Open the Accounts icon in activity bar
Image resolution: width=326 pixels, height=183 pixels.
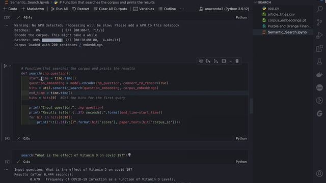click(x=319, y=173)
